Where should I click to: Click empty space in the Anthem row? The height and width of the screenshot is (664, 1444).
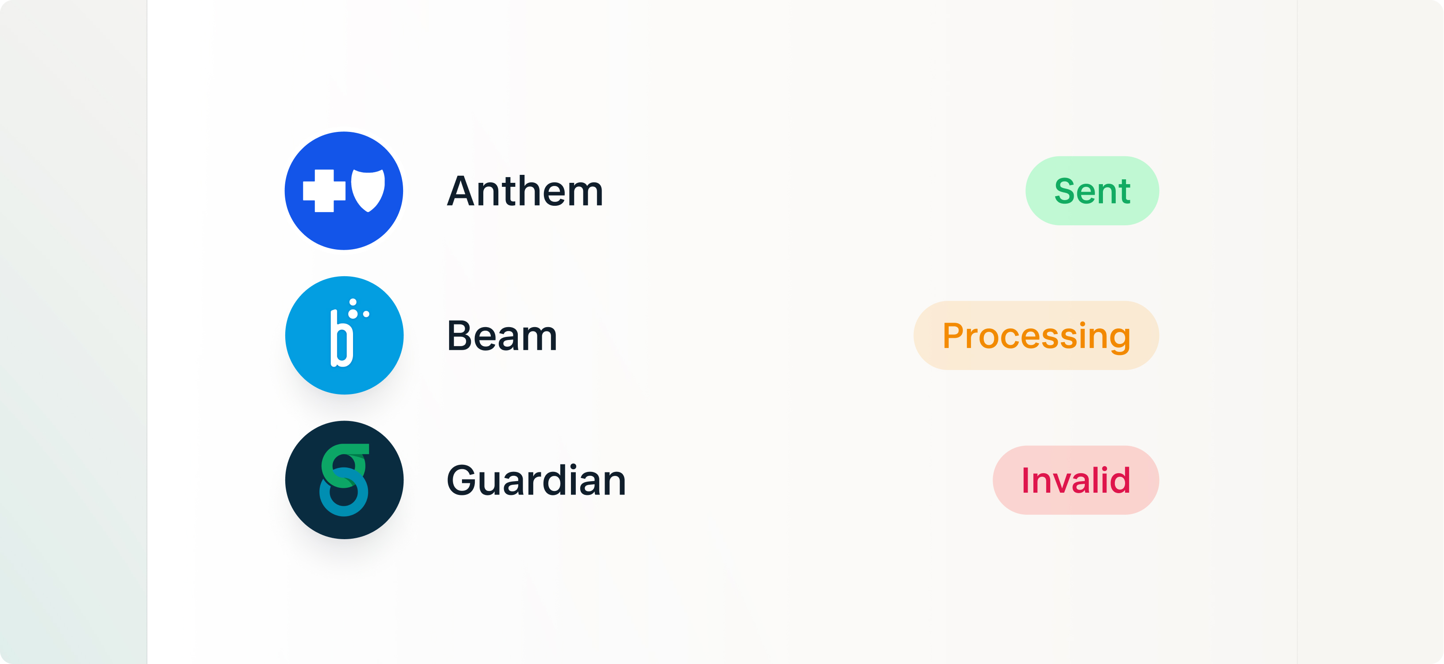pyautogui.click(x=813, y=190)
